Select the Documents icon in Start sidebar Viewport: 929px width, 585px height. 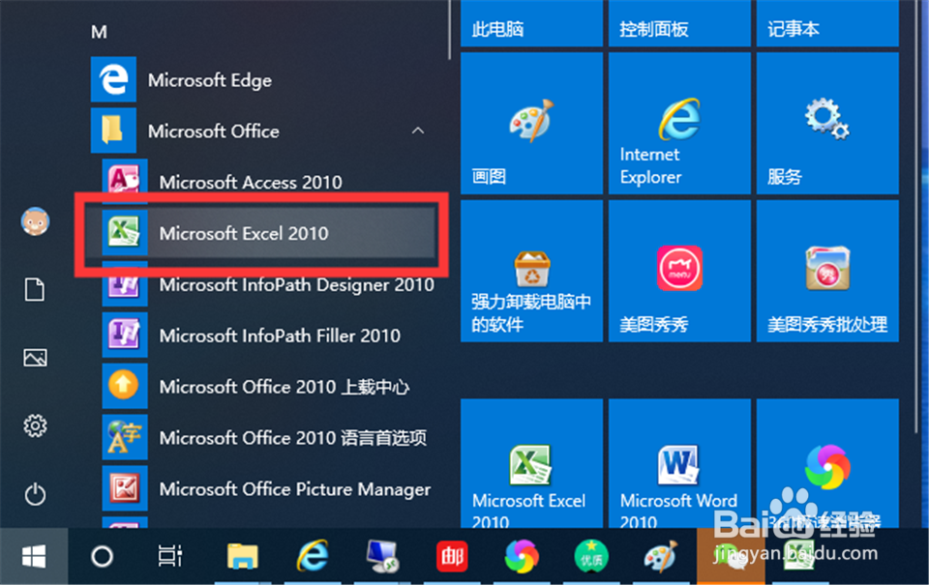(x=35, y=289)
